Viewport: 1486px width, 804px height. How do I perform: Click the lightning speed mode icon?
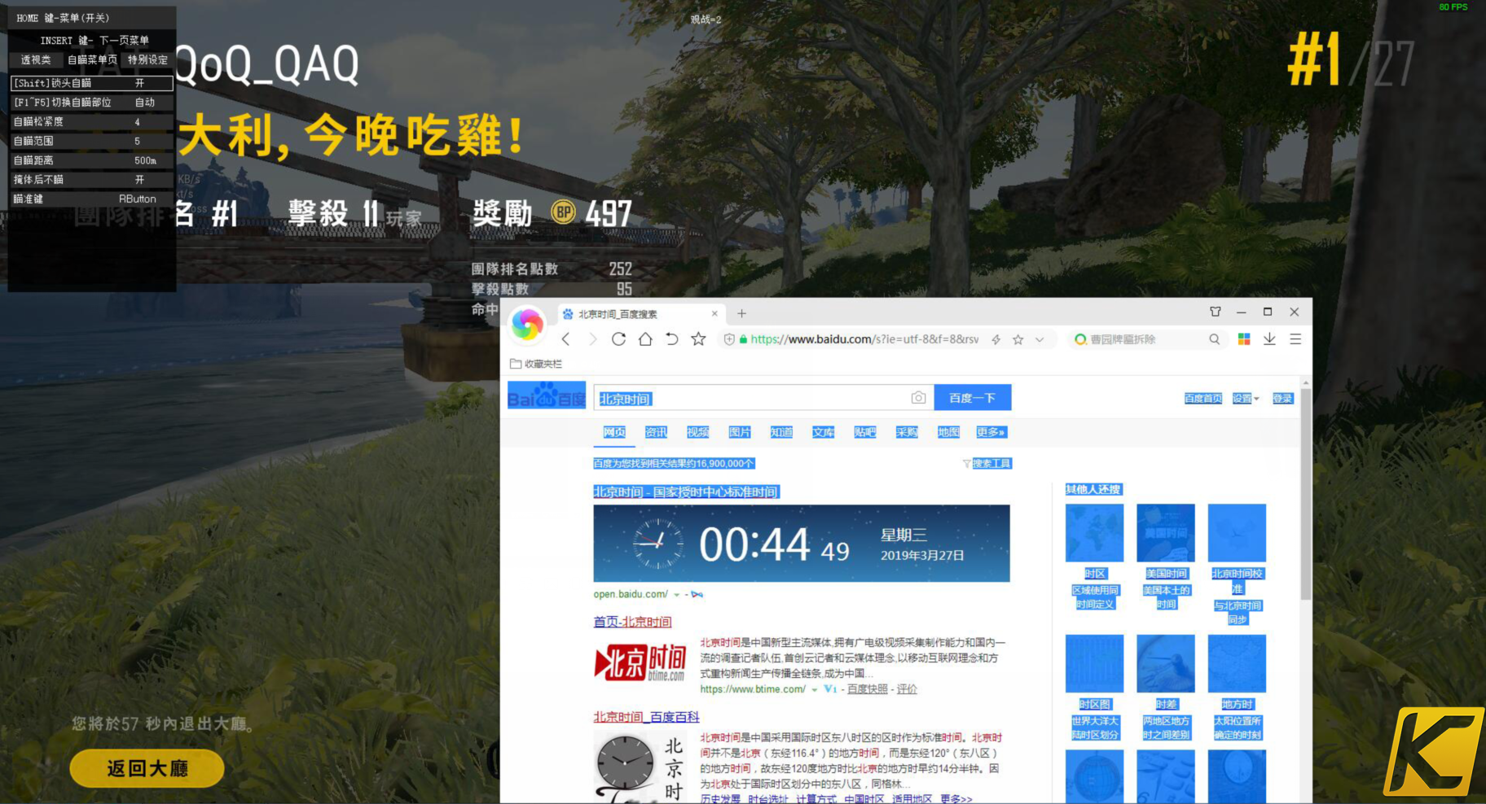tap(996, 339)
